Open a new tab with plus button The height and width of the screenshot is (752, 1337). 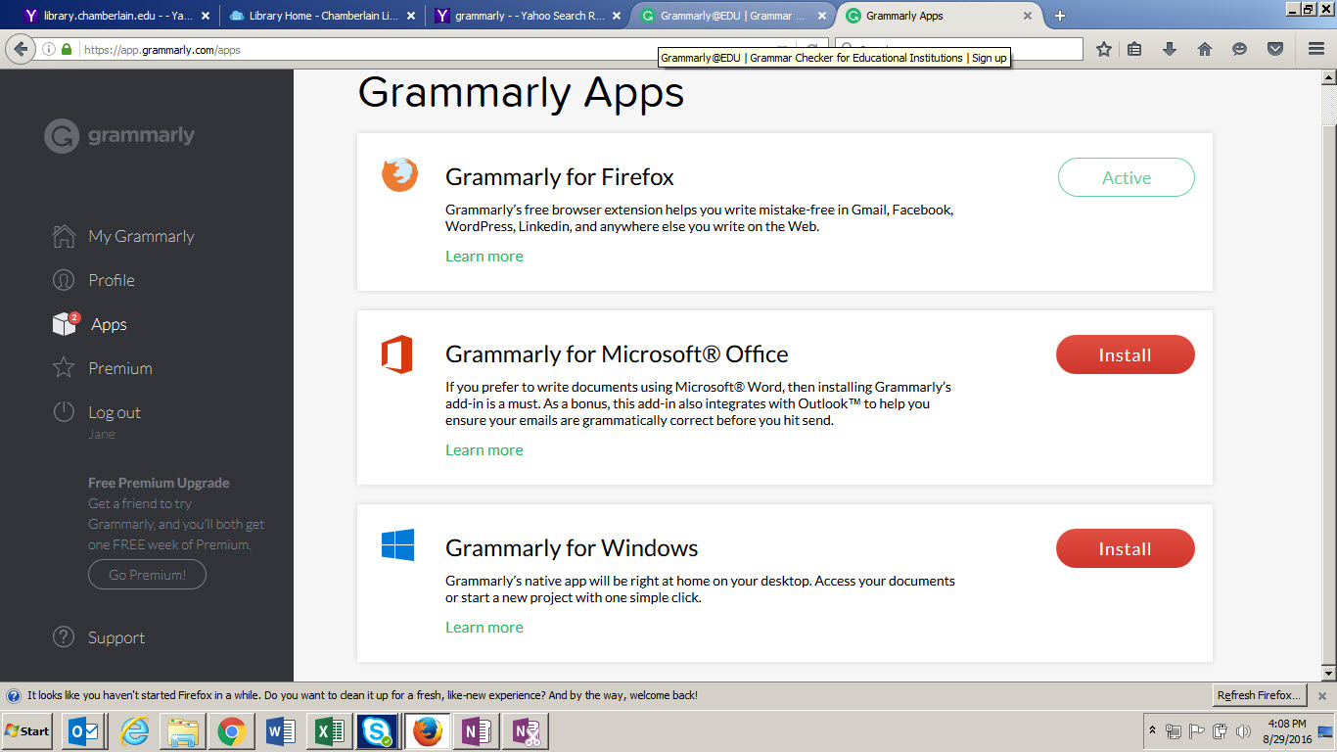[x=1060, y=16]
